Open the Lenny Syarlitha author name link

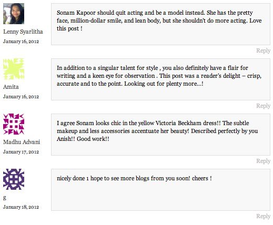click(23, 32)
